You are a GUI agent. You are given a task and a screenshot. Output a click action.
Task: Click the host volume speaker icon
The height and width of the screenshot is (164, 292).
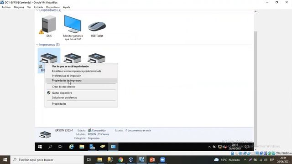click(x=266, y=160)
